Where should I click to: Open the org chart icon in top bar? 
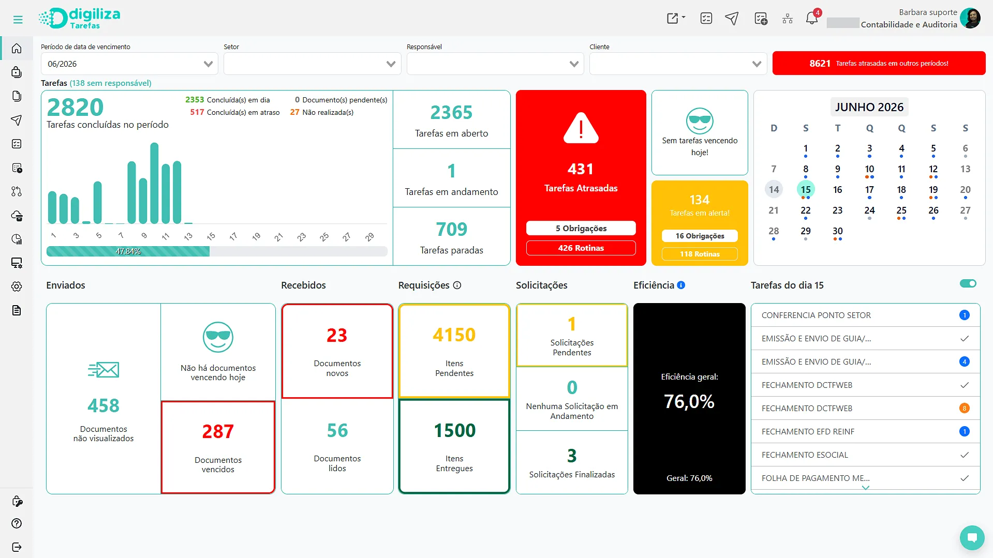click(788, 19)
